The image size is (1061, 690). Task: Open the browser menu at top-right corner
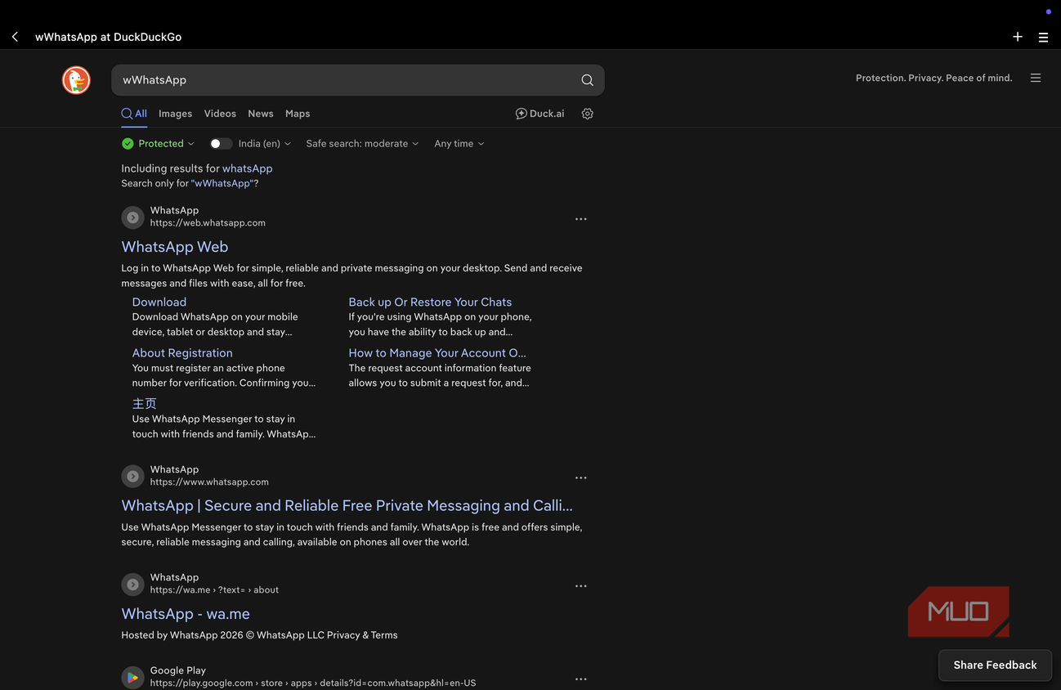point(1043,37)
